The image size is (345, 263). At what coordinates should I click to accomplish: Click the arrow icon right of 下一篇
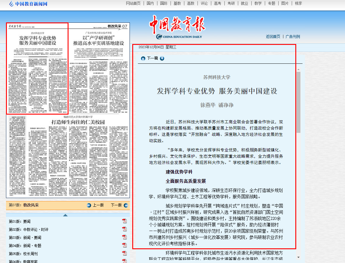click(162, 58)
